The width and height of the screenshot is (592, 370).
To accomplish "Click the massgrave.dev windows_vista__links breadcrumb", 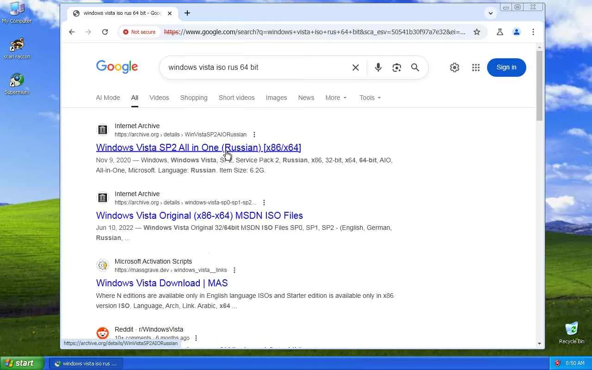I will (x=171, y=270).
